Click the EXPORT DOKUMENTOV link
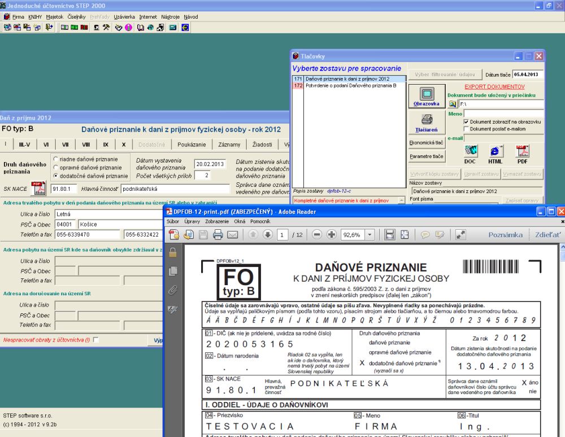 tap(494, 87)
